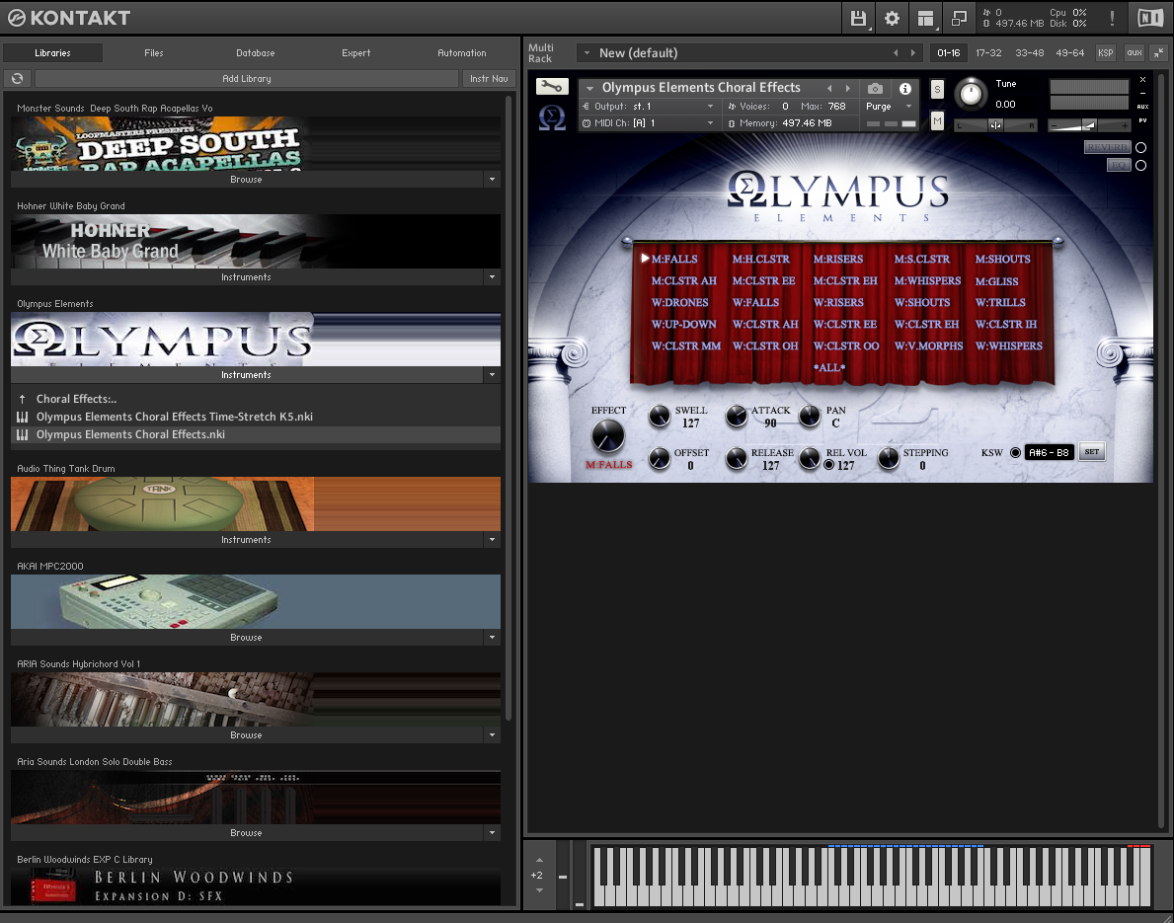The width and height of the screenshot is (1174, 923).
Task: Click the refresh libraries icon
Action: pos(17,79)
